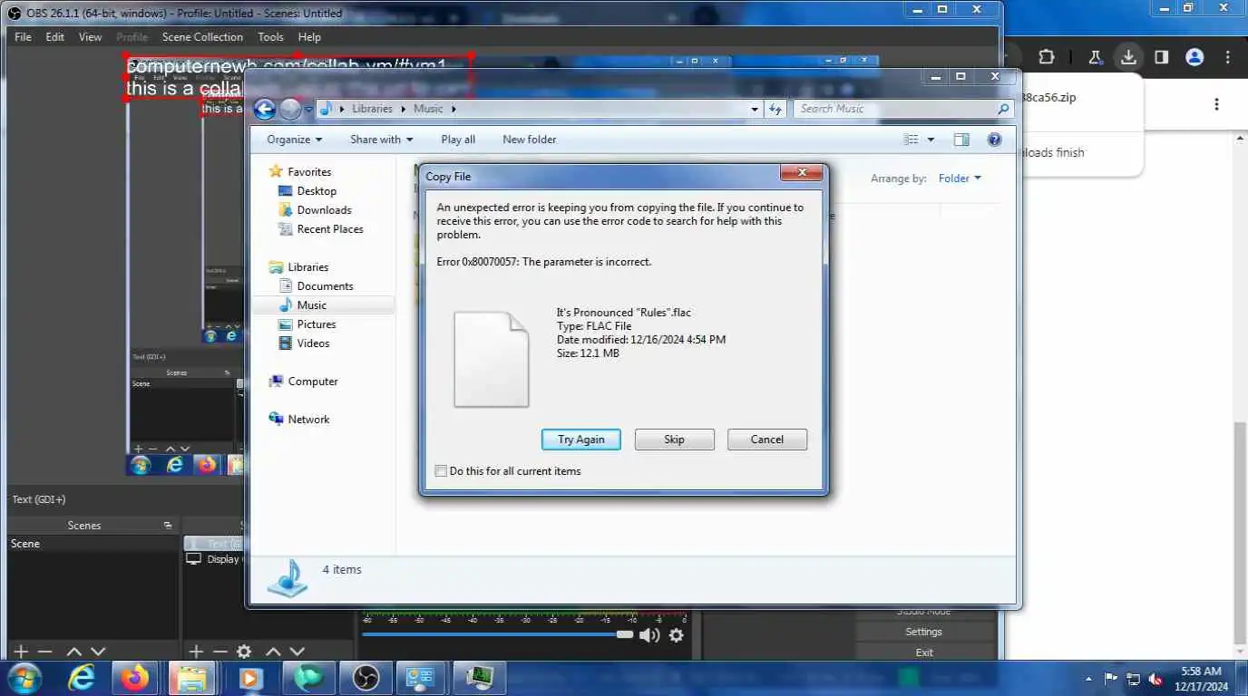
Task: Open the OBS Edit menu
Action: pyautogui.click(x=55, y=37)
